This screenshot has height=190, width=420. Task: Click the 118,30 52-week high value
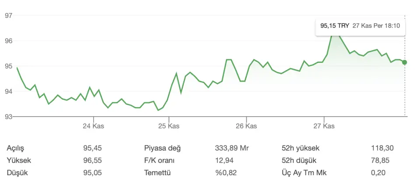pos(381,148)
